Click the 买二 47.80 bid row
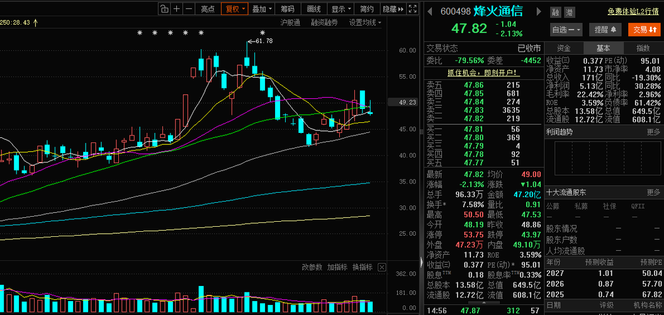This screenshot has width=664, height=315. click(483, 137)
